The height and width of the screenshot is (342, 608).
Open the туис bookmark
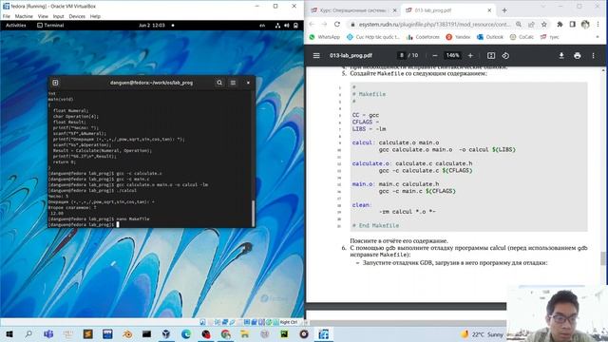(x=549, y=37)
